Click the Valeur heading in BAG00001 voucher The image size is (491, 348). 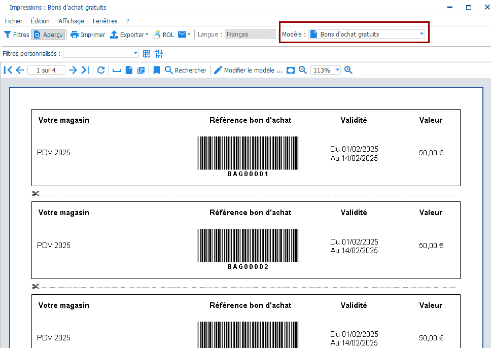pos(431,120)
